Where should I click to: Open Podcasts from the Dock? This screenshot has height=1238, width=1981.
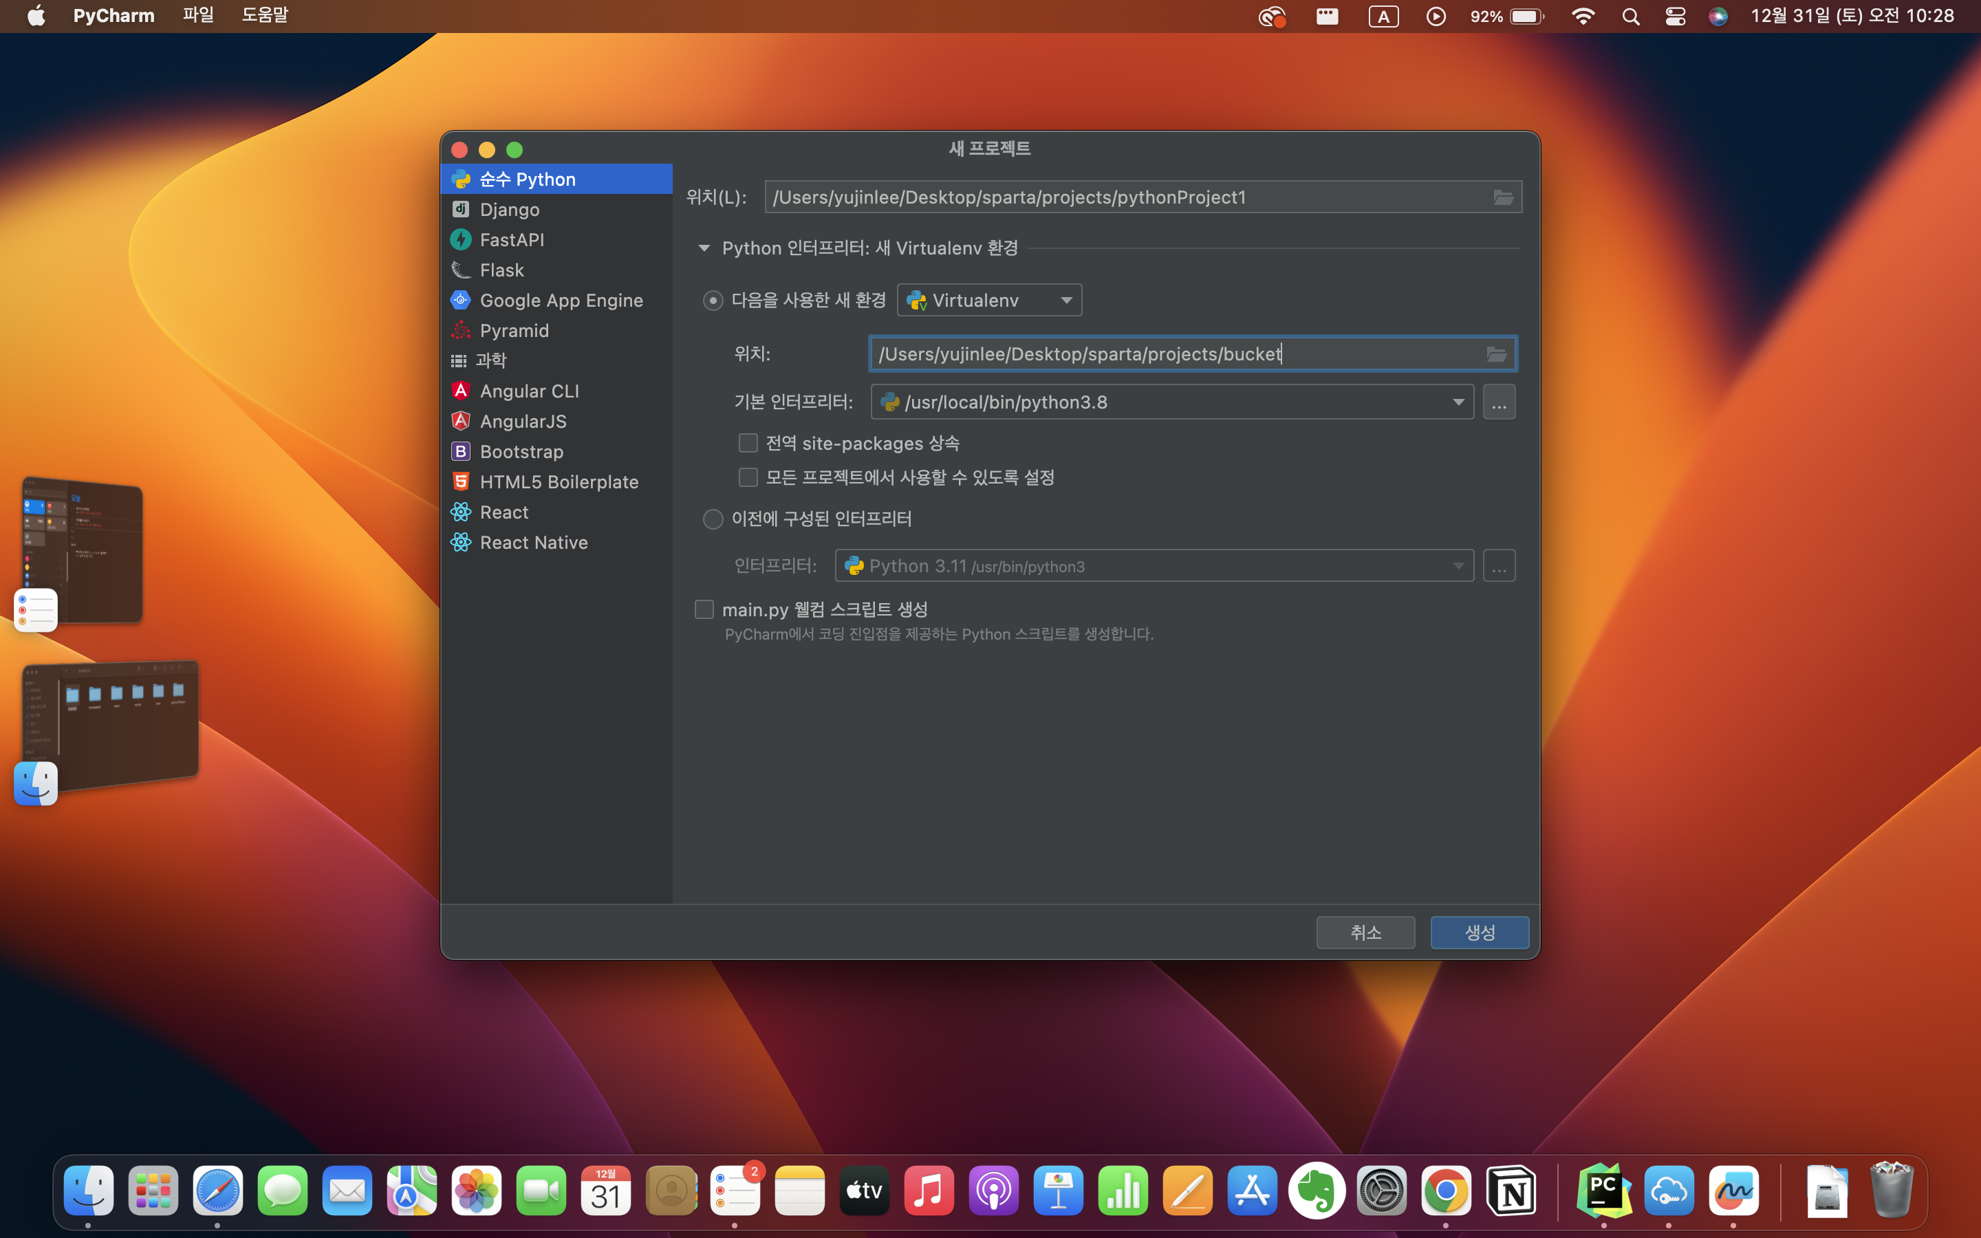tap(994, 1191)
